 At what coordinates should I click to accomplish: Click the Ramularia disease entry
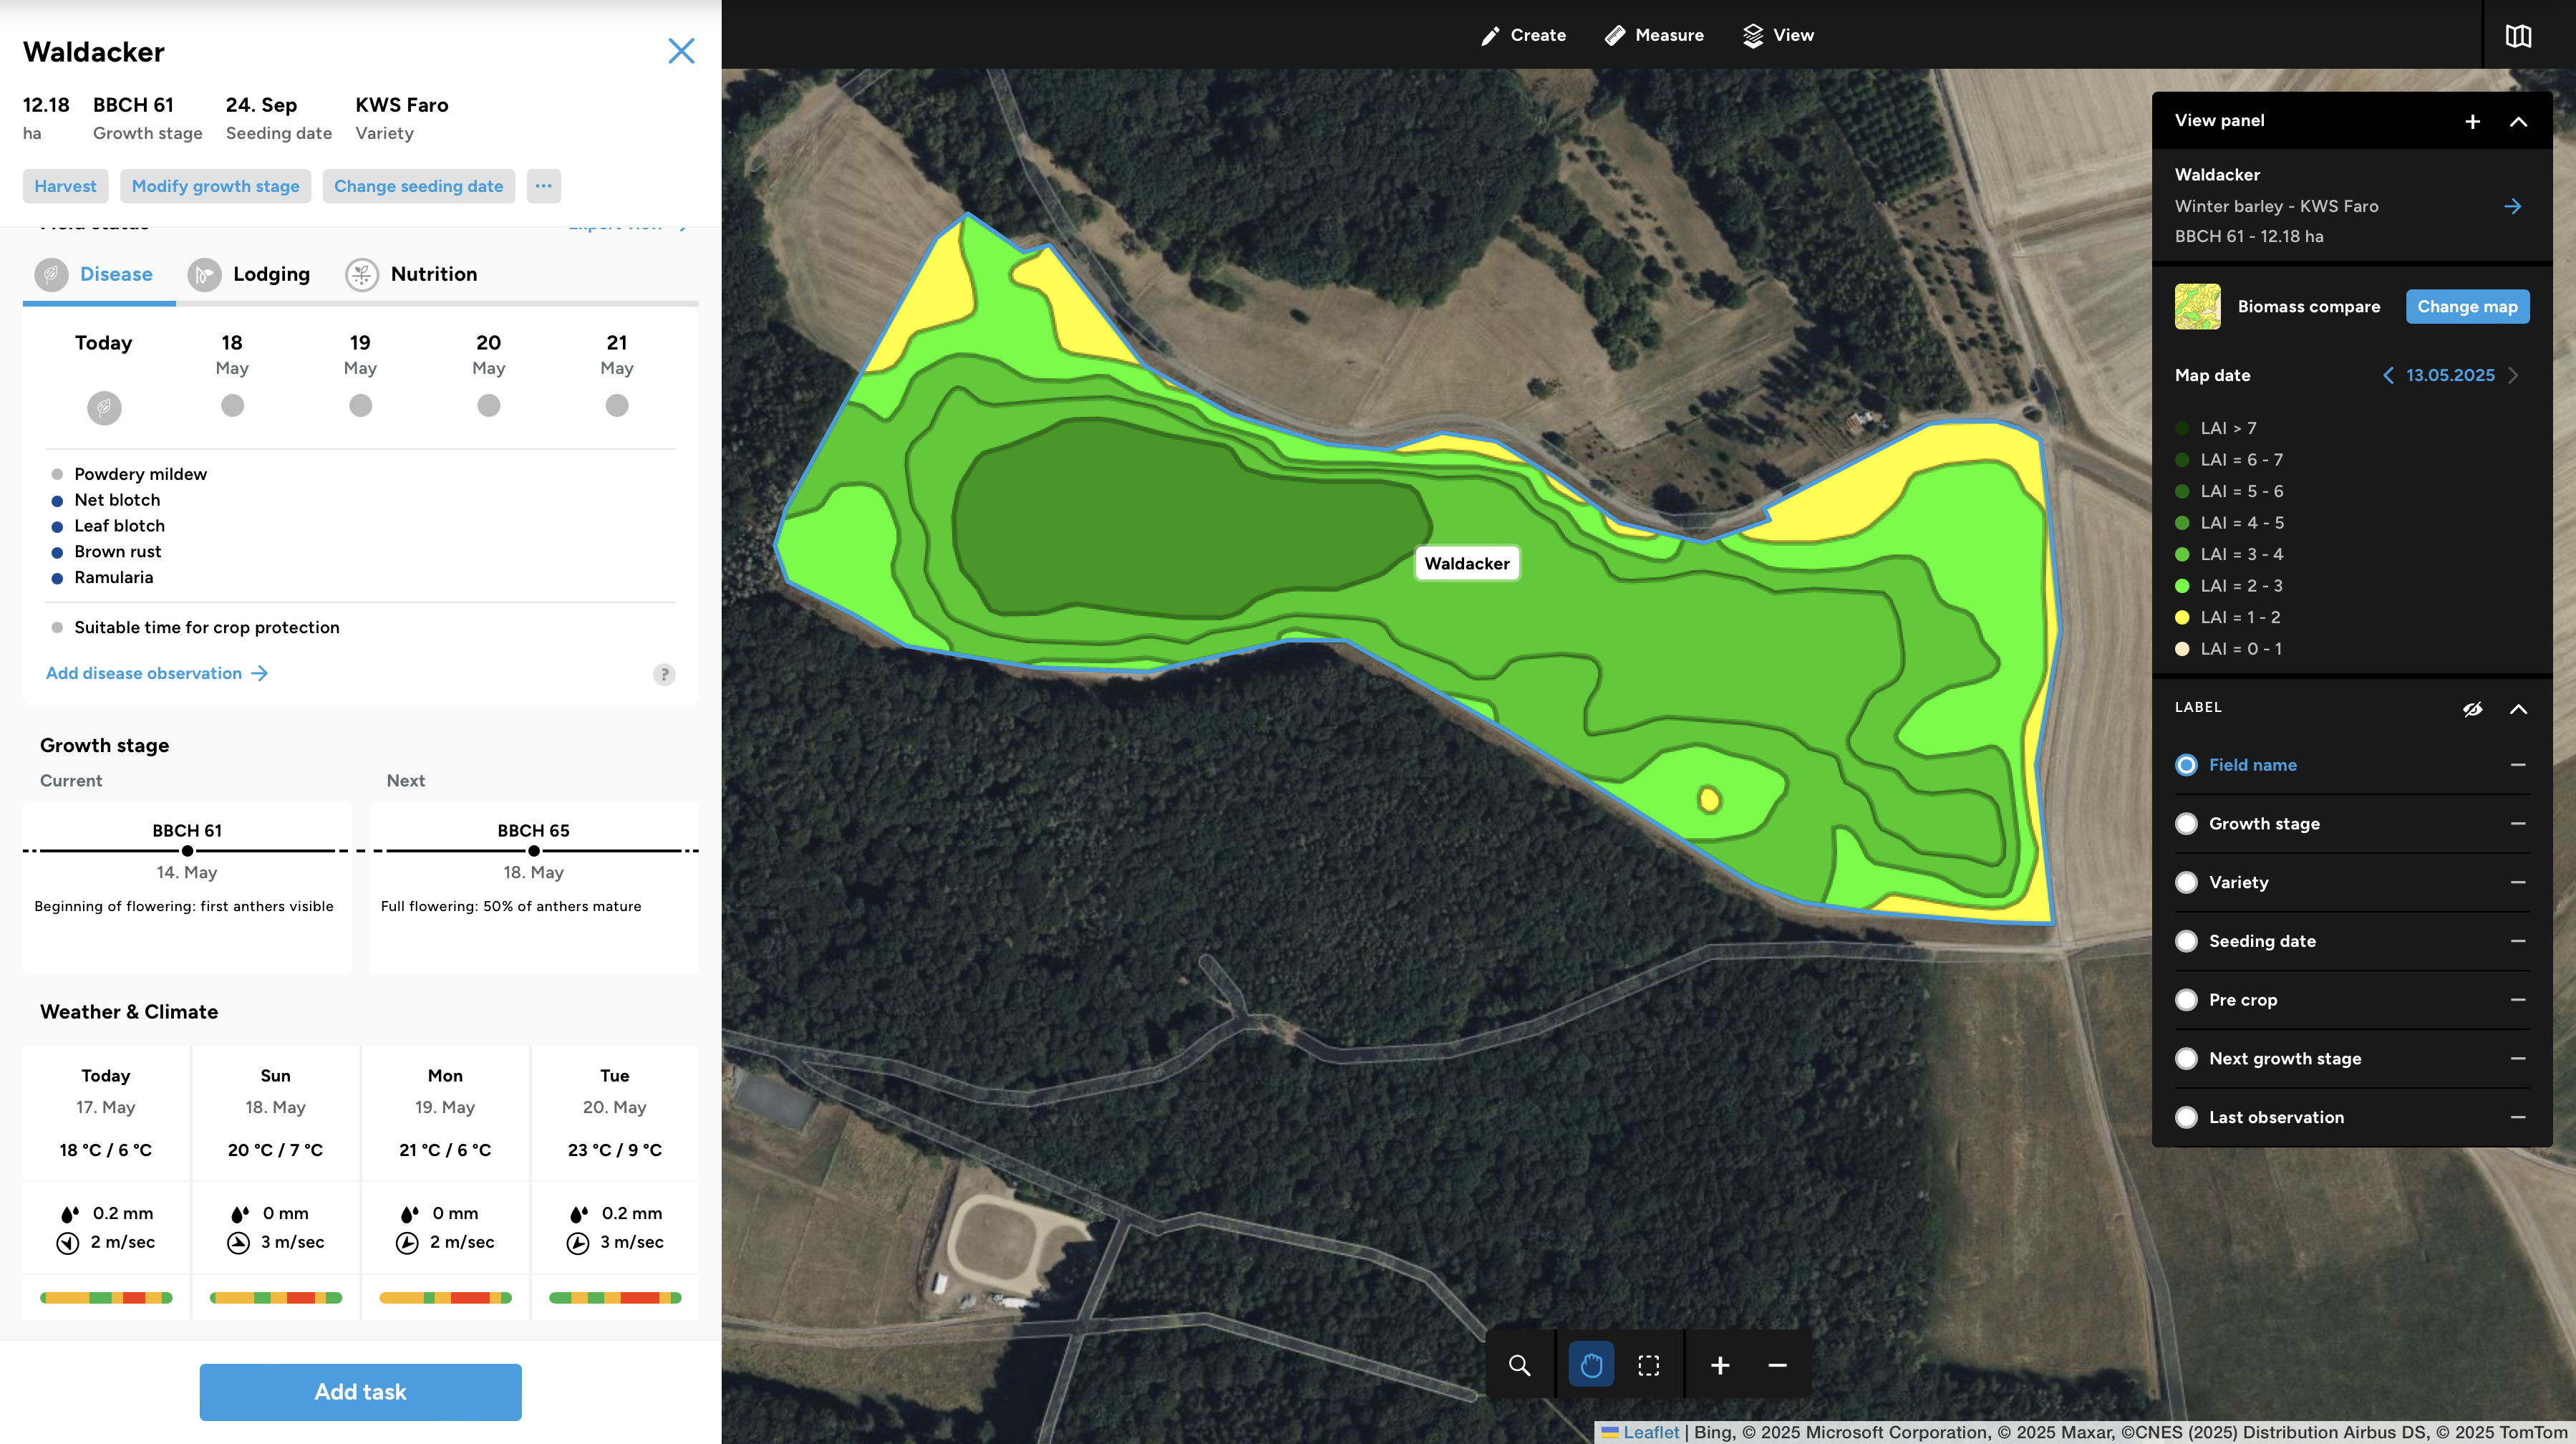coord(102,577)
